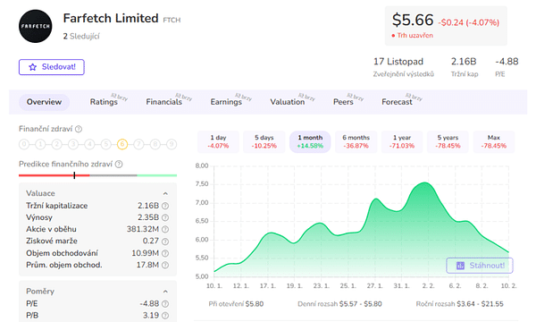
Task: Select the 1 day chart range
Action: point(218,141)
